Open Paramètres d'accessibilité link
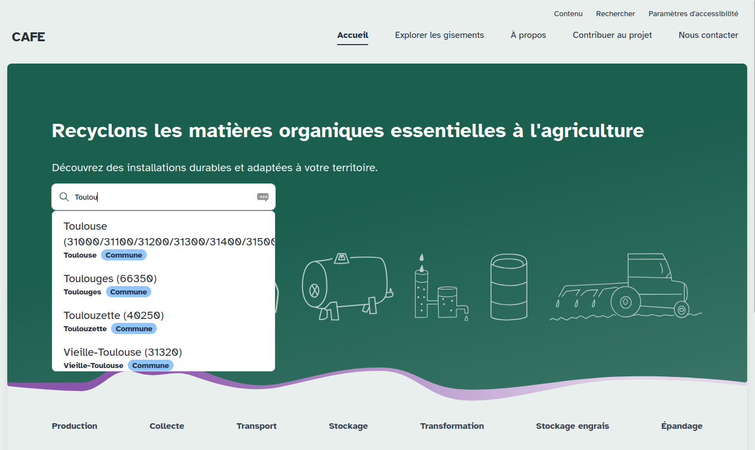 point(693,14)
